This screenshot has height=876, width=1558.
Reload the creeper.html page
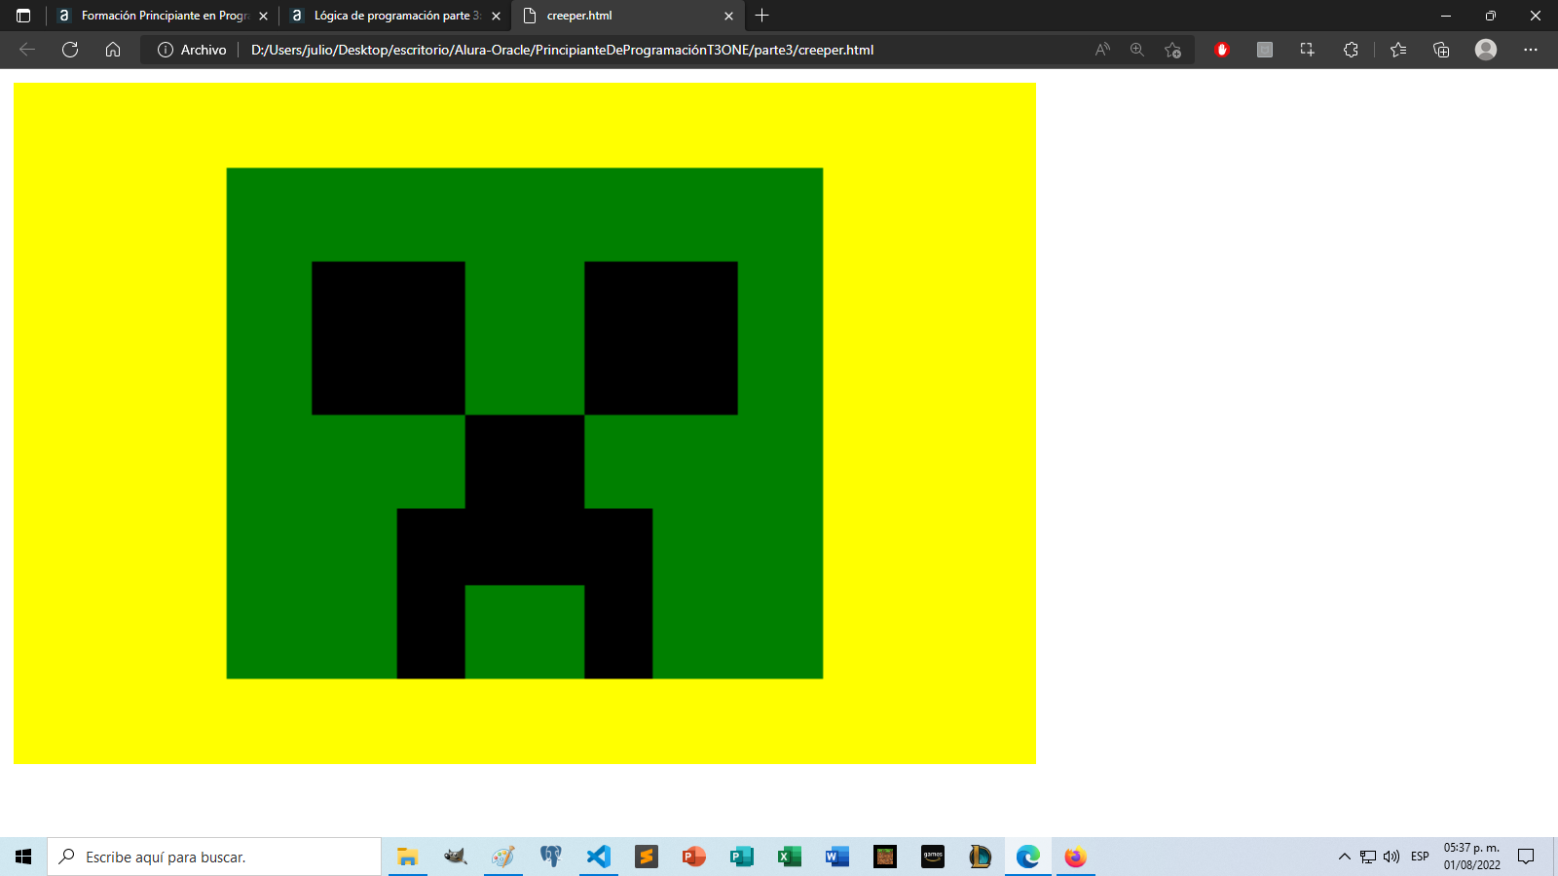70,50
